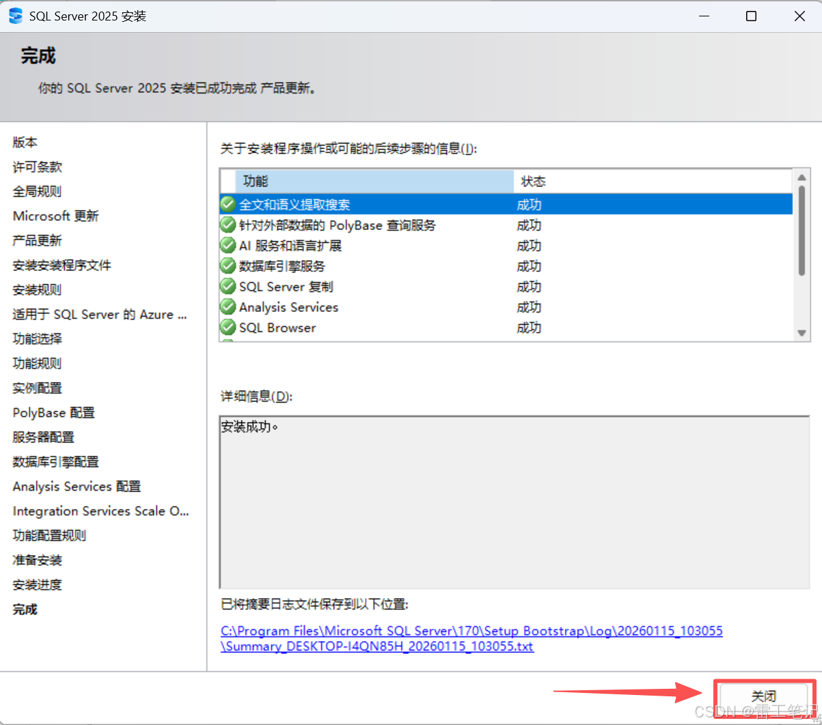Click the Microsoft 更新 step
Image resolution: width=822 pixels, height=725 pixels.
(x=56, y=216)
